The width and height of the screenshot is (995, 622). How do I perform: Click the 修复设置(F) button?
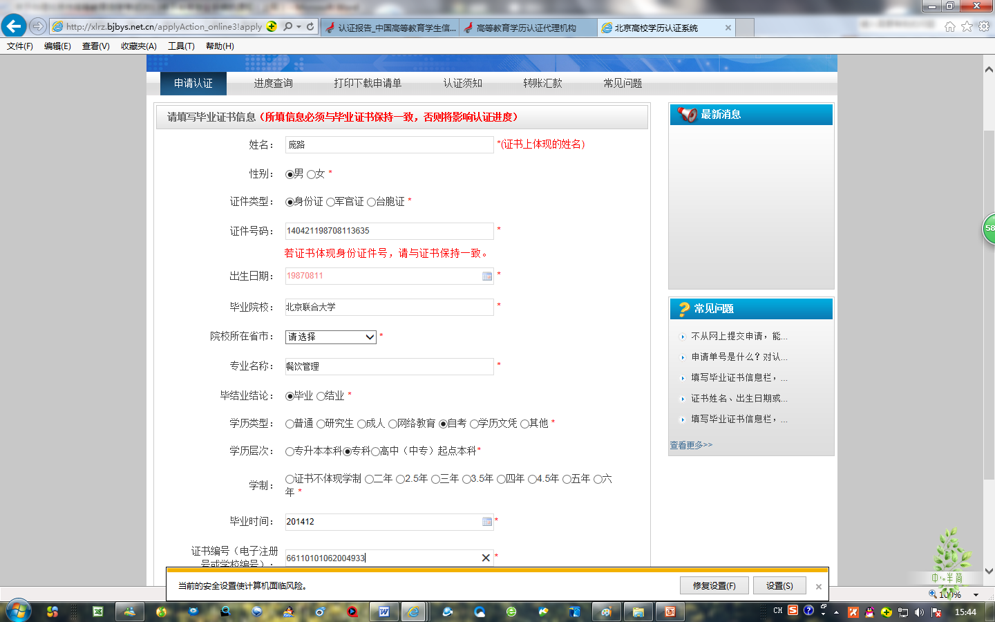click(714, 585)
